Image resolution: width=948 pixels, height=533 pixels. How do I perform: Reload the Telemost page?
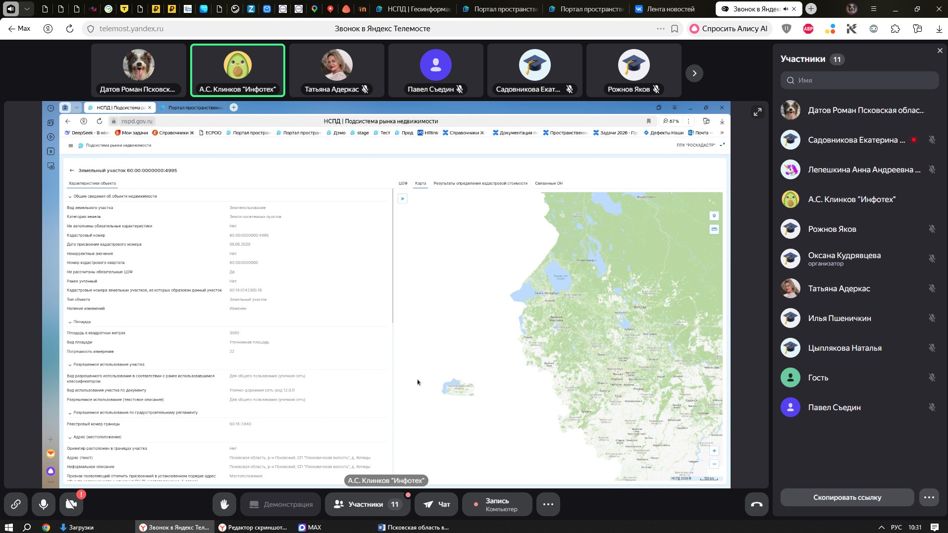point(70,29)
